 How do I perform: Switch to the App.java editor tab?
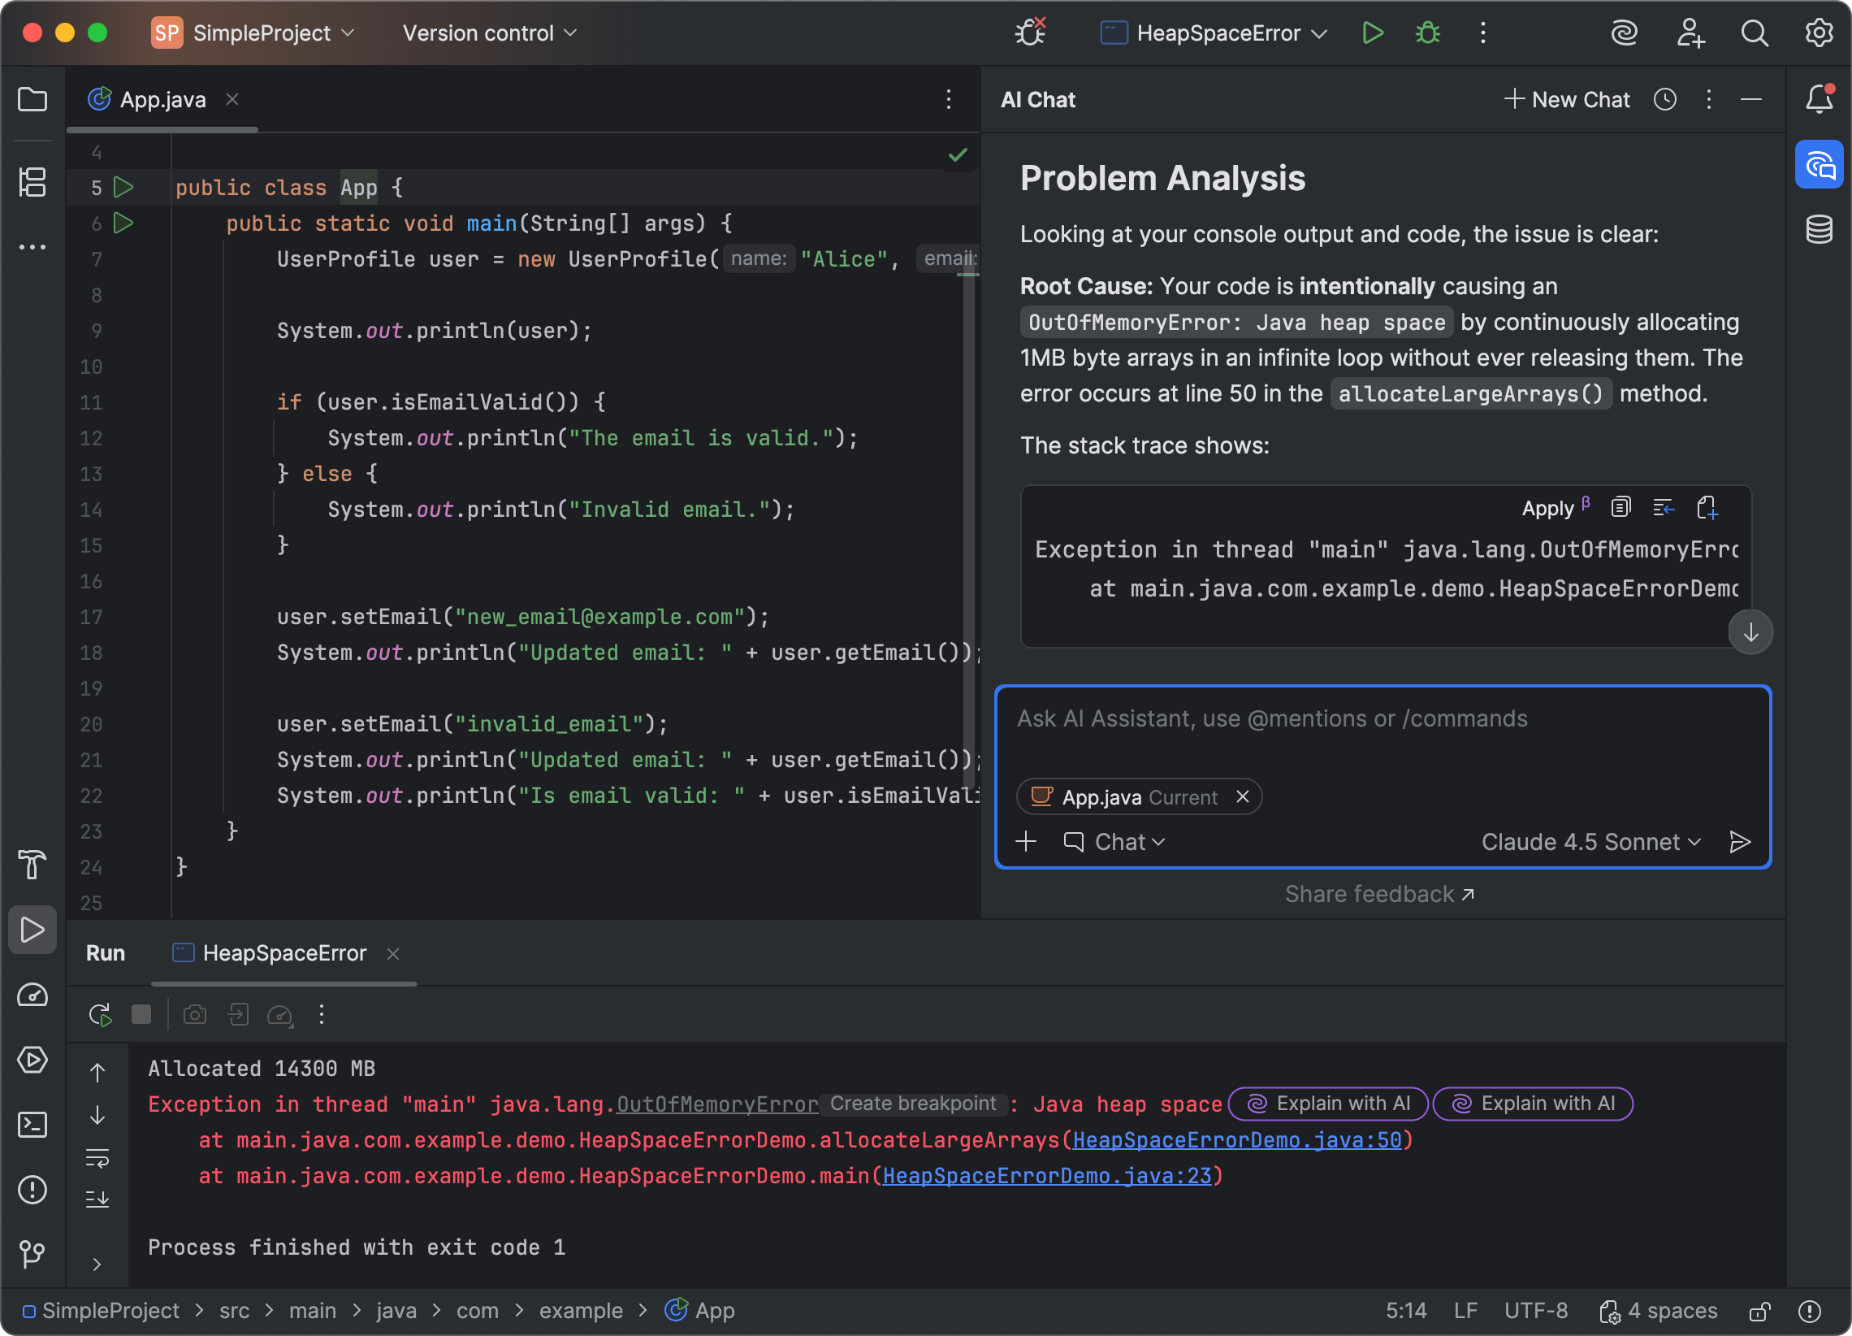(x=162, y=99)
